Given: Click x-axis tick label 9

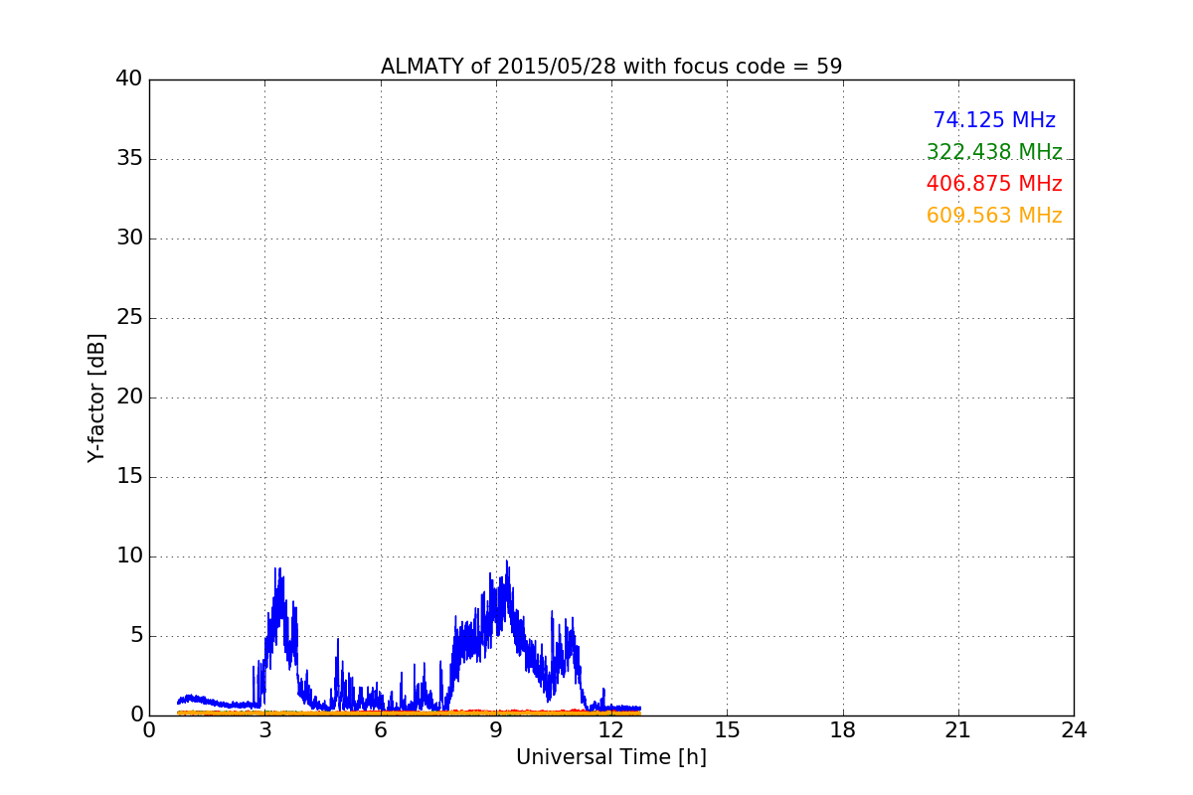Looking at the screenshot, I should tap(496, 729).
